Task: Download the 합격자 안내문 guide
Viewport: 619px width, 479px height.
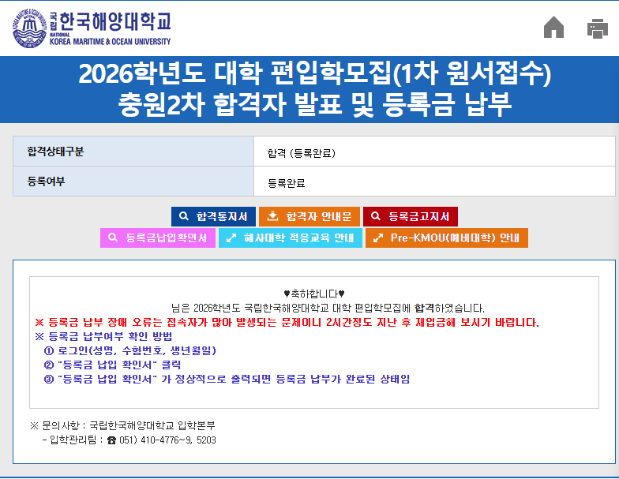Action: tap(309, 216)
